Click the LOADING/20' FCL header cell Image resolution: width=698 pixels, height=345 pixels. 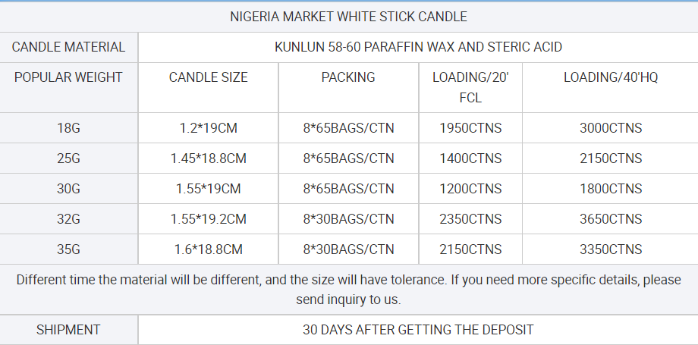(x=470, y=87)
